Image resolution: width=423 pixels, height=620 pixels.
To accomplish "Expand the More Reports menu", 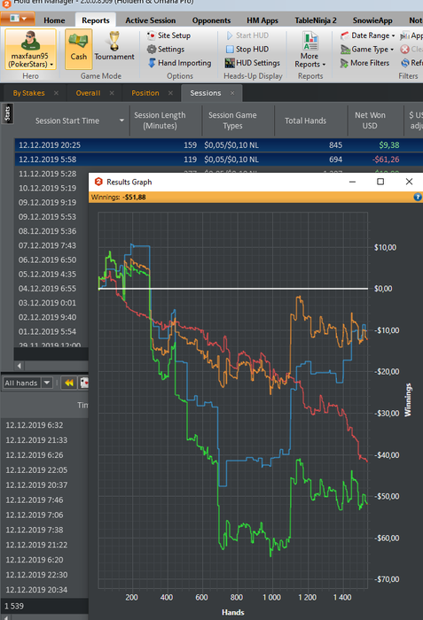I will [x=310, y=50].
